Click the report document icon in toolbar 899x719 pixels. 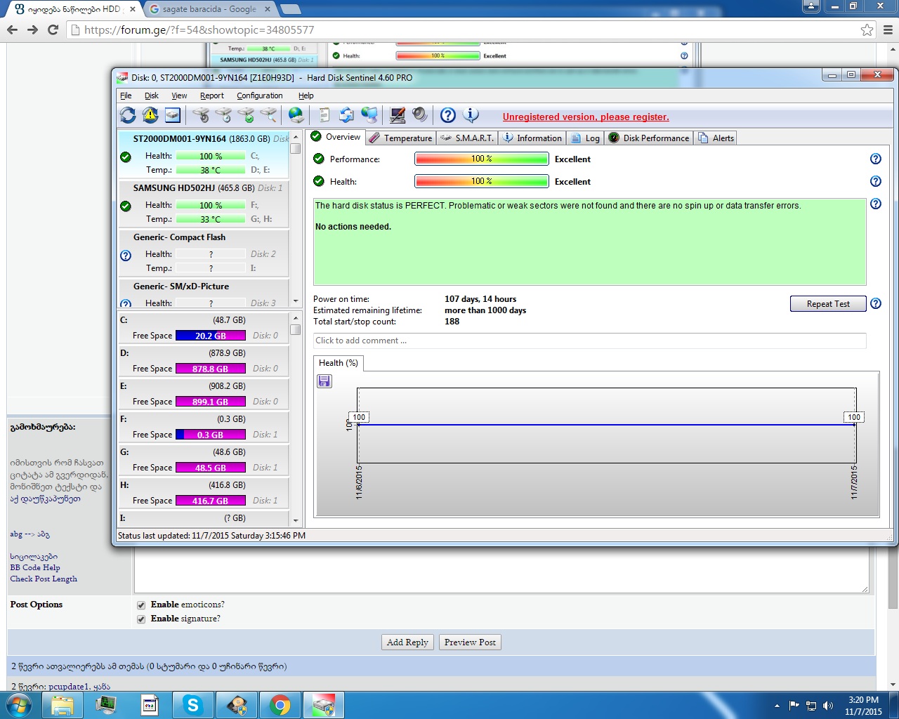pyautogui.click(x=324, y=115)
